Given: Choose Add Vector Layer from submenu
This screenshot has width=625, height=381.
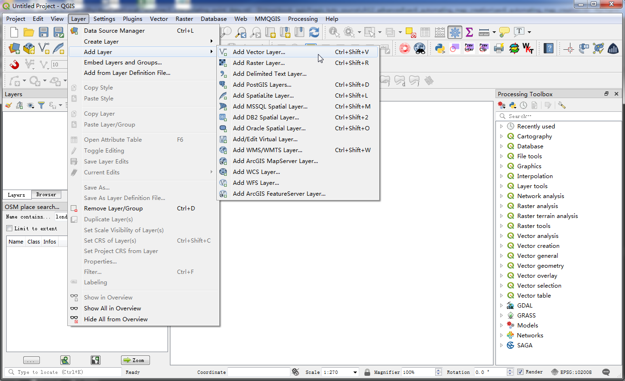Looking at the screenshot, I should pyautogui.click(x=298, y=52).
